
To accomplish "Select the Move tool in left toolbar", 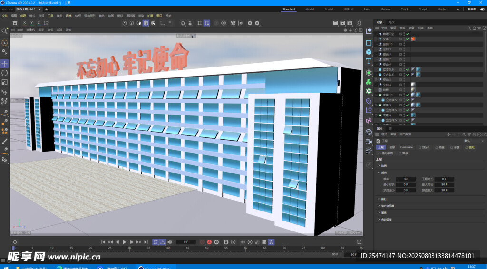I will tap(5, 64).
